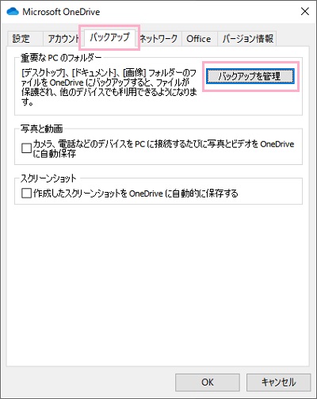Close the Microsoft OneDrive dialog
This screenshot has width=317, height=399.
pos(305,11)
